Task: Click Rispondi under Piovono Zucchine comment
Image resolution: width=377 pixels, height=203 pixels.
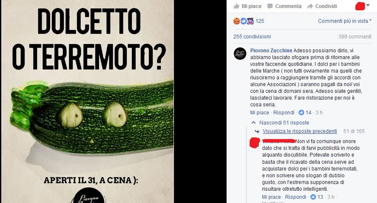Action: 284,112
